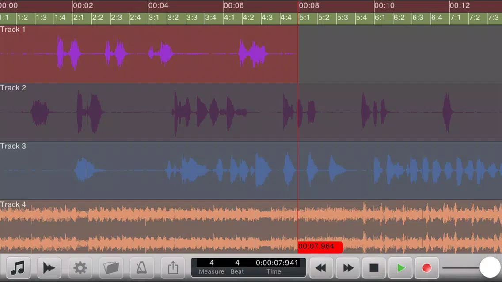The width and height of the screenshot is (502, 282).
Task: Jump to beat 4:4 on measure ruler
Action: pos(286,18)
